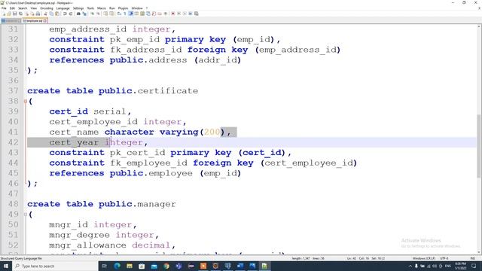Click UTF-8 encoding in status bar
The width and height of the screenshot is (482, 271).
click(444, 258)
